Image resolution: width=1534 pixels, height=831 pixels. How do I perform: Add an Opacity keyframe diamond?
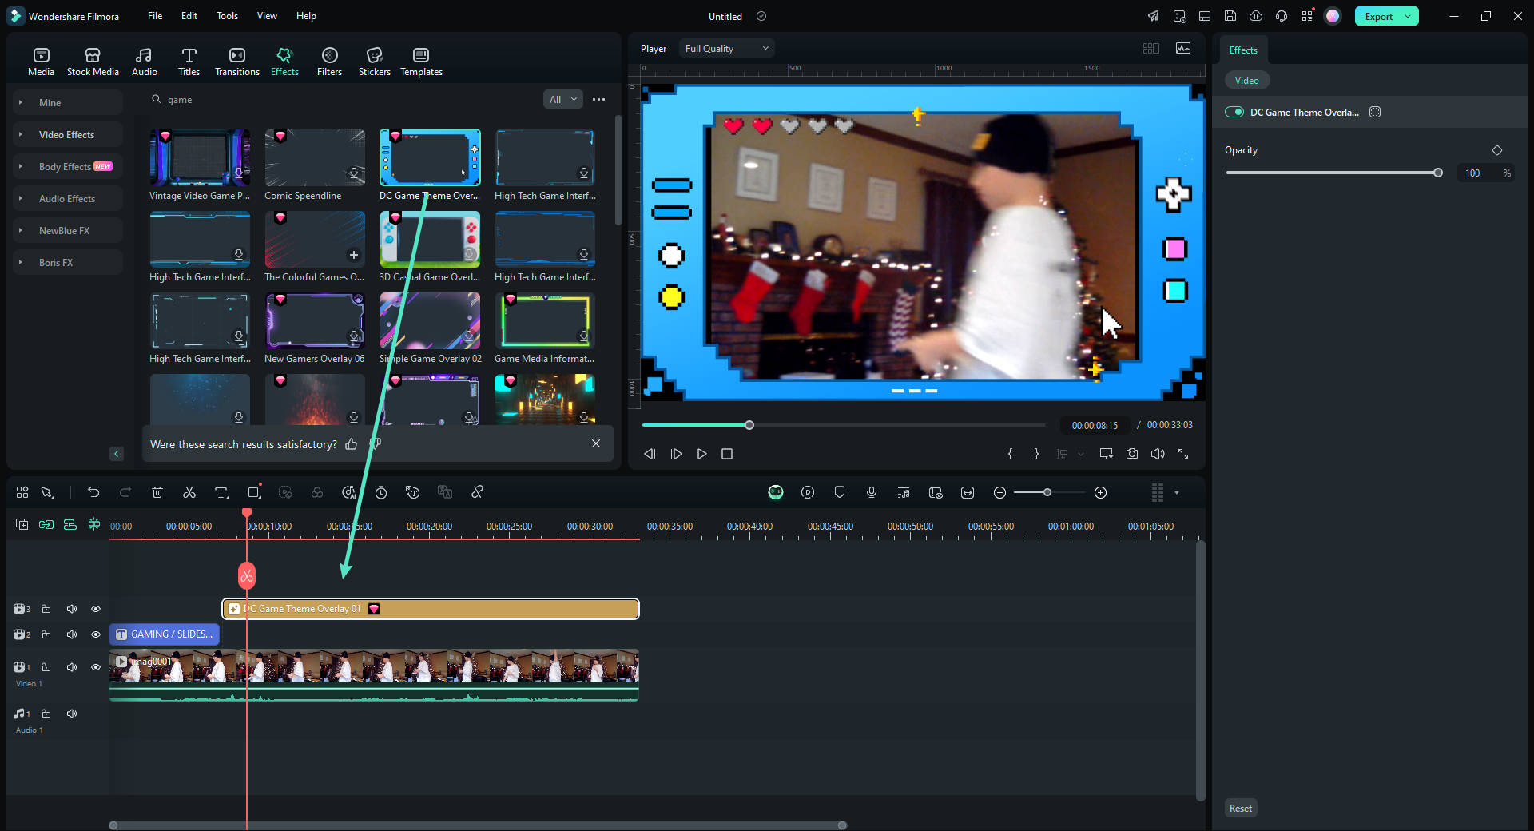1497,150
